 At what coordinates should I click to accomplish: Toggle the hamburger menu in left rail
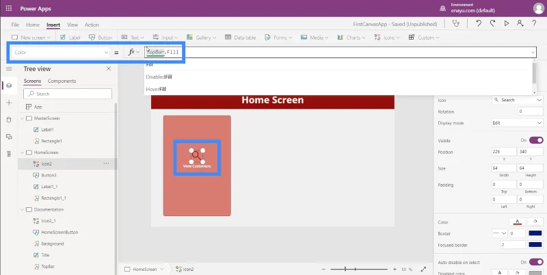[9, 68]
